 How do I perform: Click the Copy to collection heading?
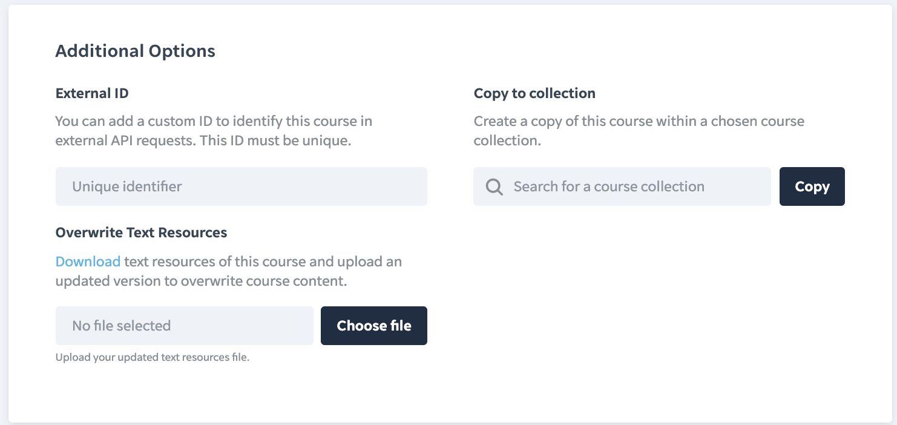click(534, 93)
